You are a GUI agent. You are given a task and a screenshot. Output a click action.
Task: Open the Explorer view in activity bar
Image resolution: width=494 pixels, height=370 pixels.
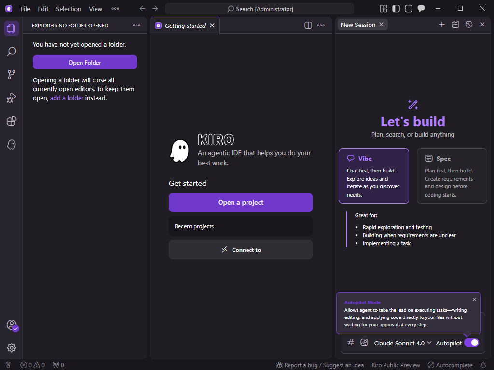12,28
